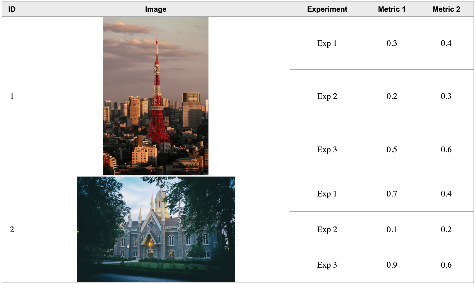Select the ID cell with value 2

coord(12,229)
